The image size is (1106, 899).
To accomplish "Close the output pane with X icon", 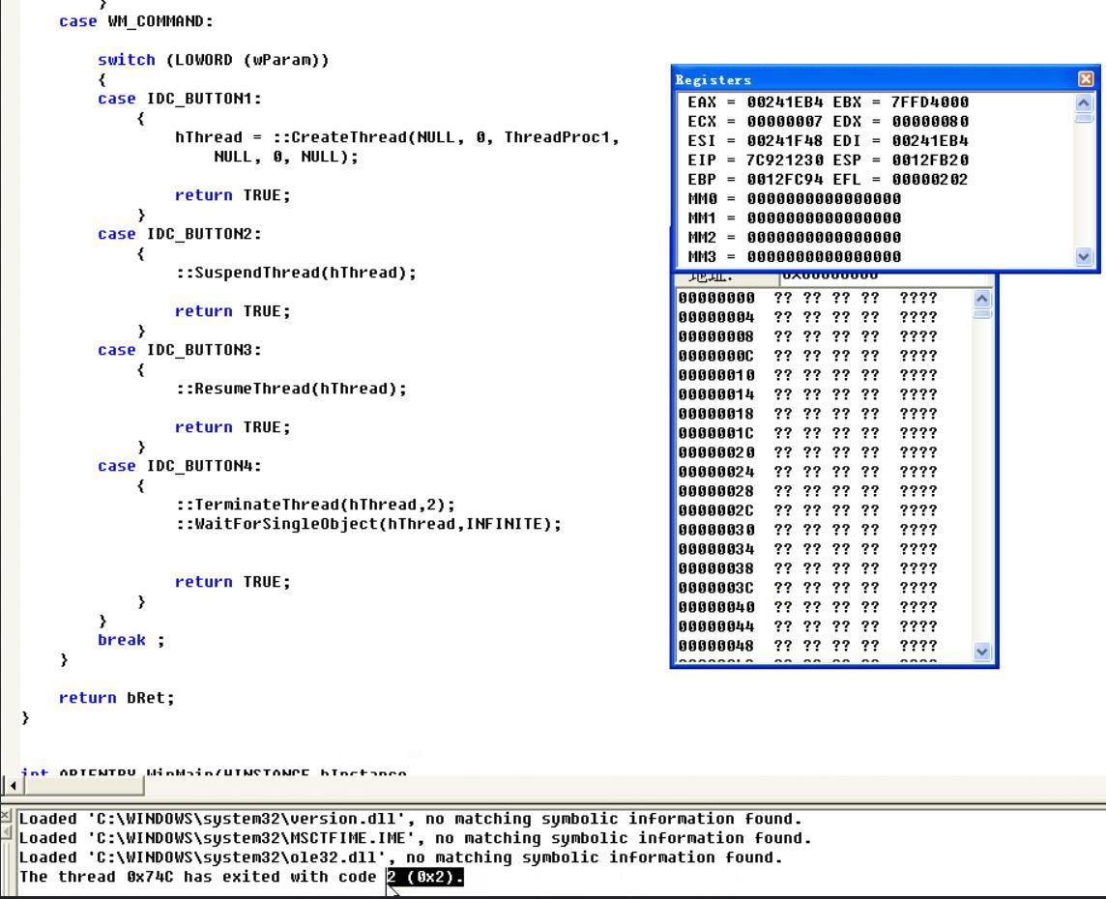I will [5, 816].
